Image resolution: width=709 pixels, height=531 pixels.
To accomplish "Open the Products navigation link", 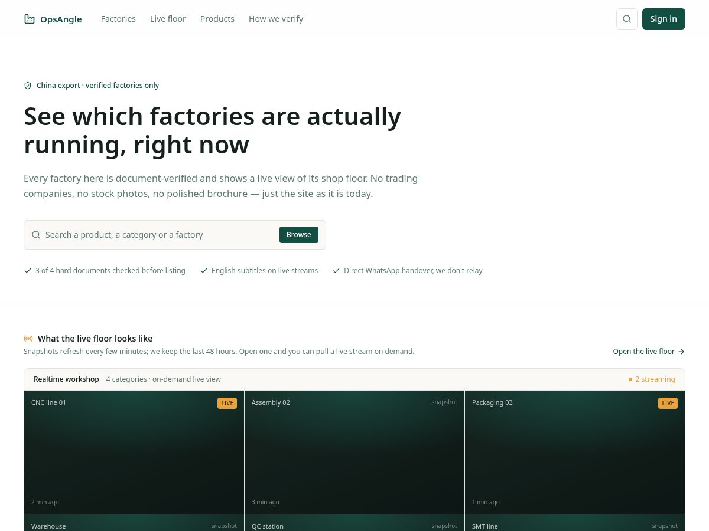I will [217, 19].
